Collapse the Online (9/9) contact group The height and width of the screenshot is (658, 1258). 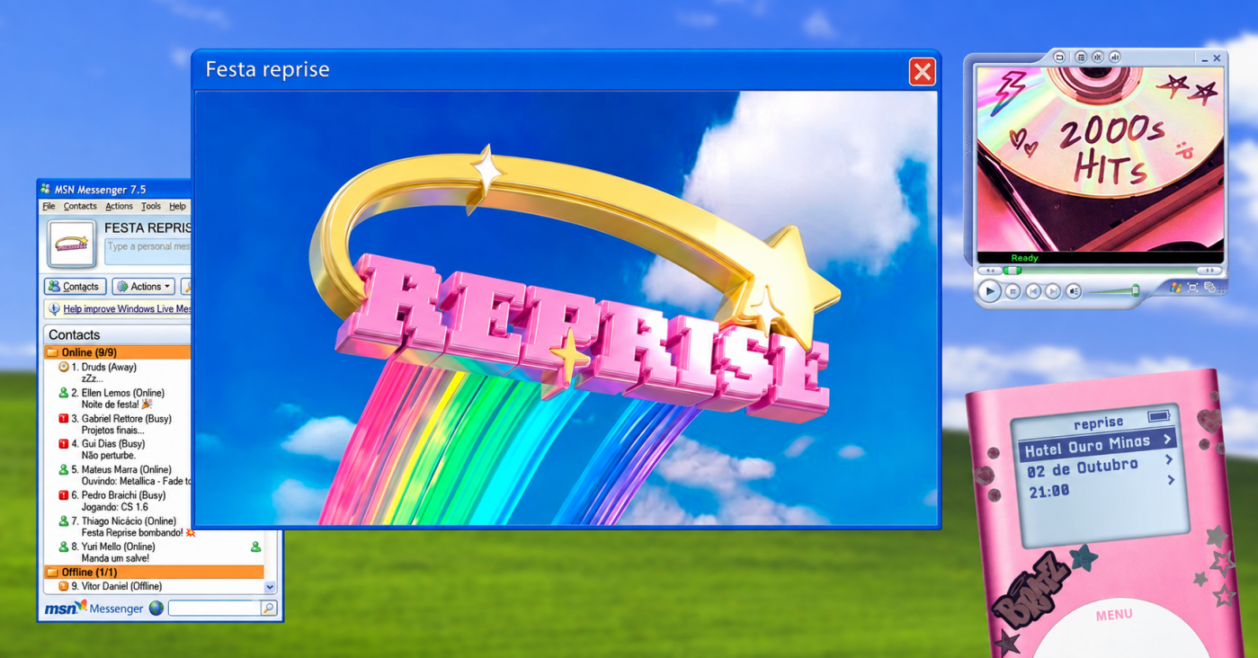pyautogui.click(x=117, y=352)
